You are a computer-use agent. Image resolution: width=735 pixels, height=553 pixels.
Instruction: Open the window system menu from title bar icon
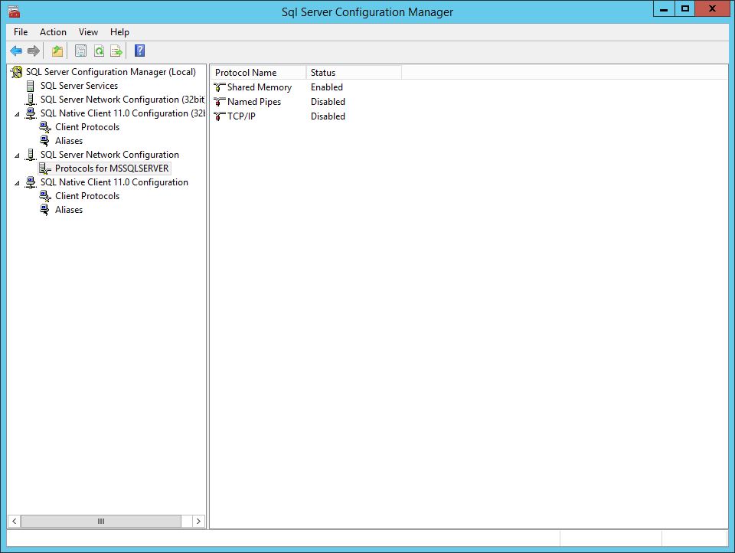(14, 11)
